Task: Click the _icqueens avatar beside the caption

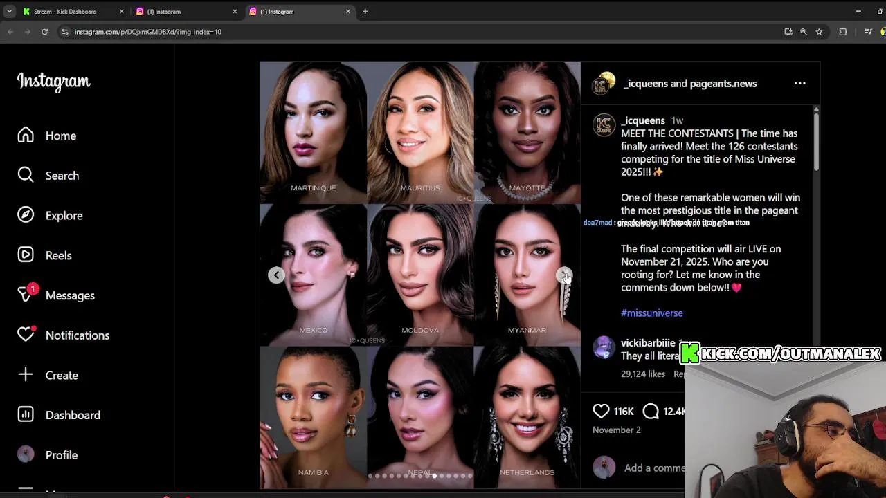Action: tap(604, 124)
